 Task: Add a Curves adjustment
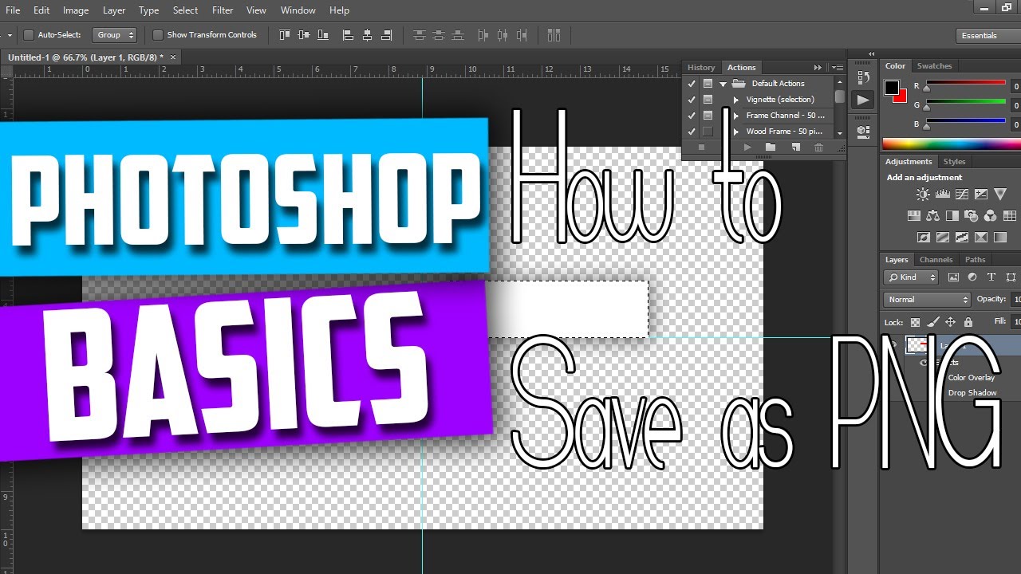(962, 195)
